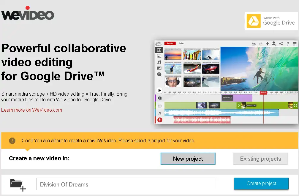Select the red inflatable raft thumbnail

[x=192, y=68]
